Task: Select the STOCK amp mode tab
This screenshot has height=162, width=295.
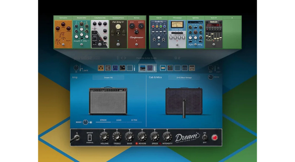Action: pyautogui.click(x=103, y=120)
